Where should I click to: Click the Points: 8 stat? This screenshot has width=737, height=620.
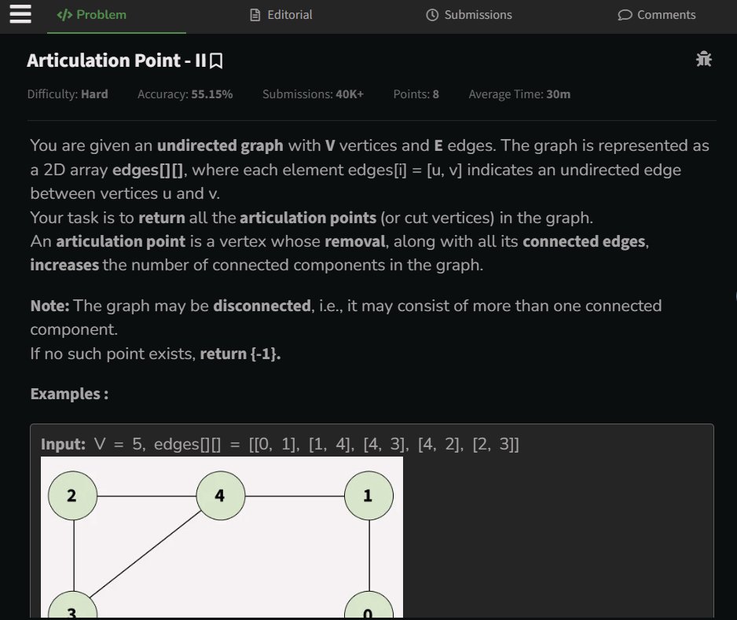tap(416, 94)
